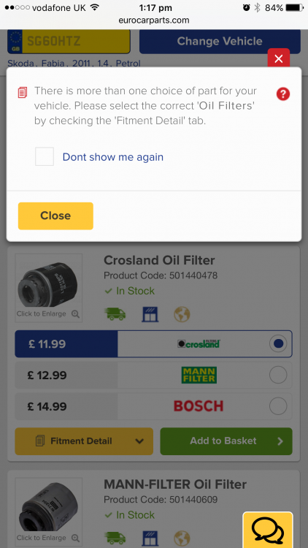Open the red question mark help icon
This screenshot has height=548, width=308.
click(283, 94)
